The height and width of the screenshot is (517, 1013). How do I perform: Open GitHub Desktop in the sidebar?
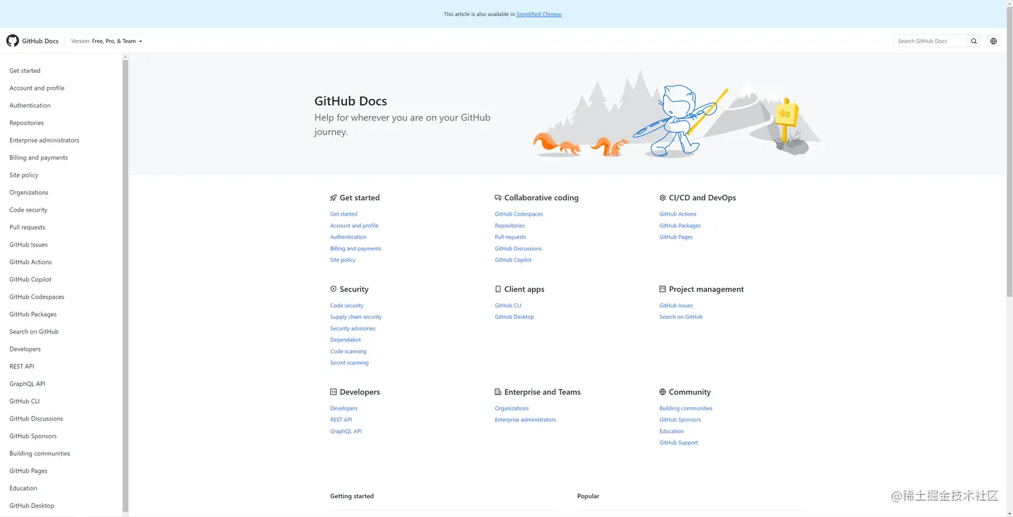pyautogui.click(x=32, y=506)
